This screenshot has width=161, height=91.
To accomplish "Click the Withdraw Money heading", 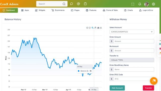I will tap(118, 19).
